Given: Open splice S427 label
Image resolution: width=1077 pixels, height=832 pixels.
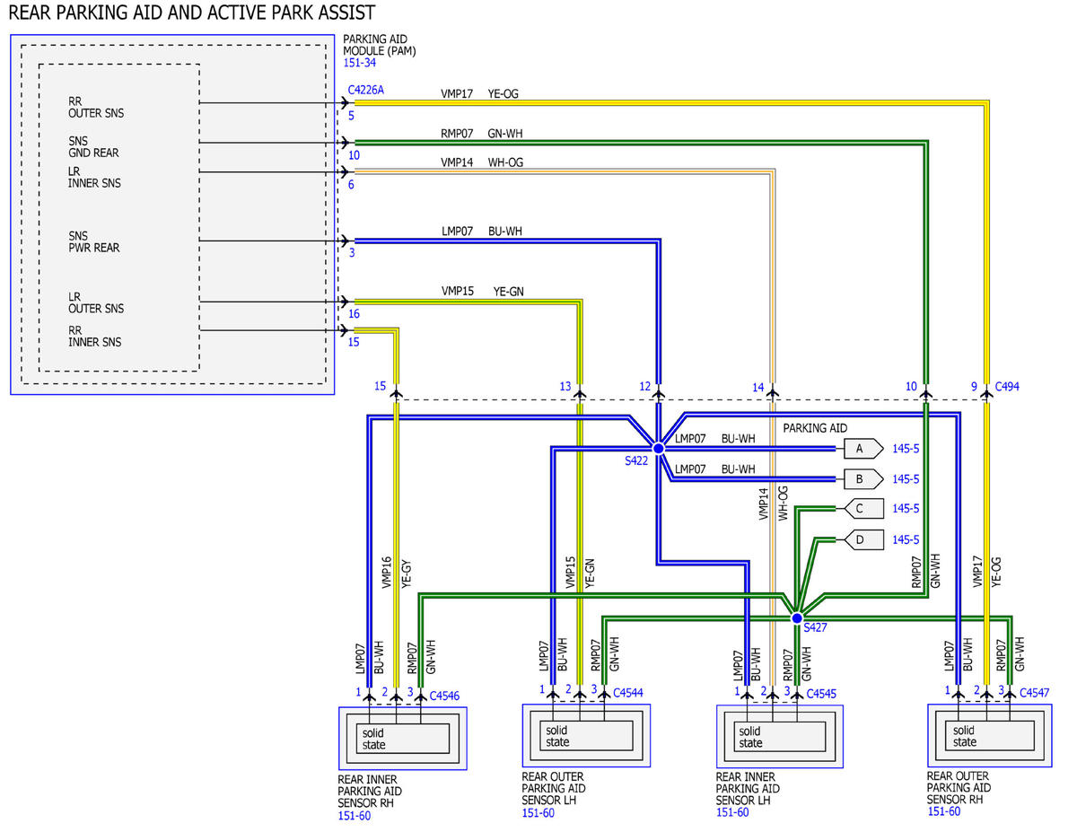Looking at the screenshot, I should pyautogui.click(x=815, y=627).
